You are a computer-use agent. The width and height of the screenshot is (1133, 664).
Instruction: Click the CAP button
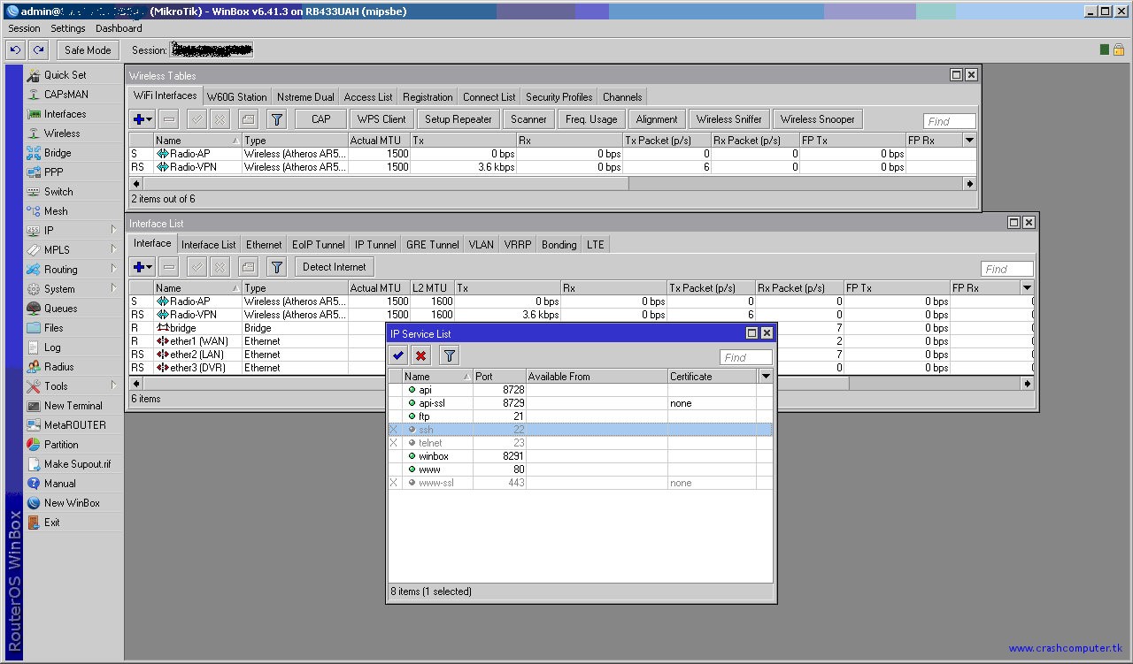click(320, 119)
